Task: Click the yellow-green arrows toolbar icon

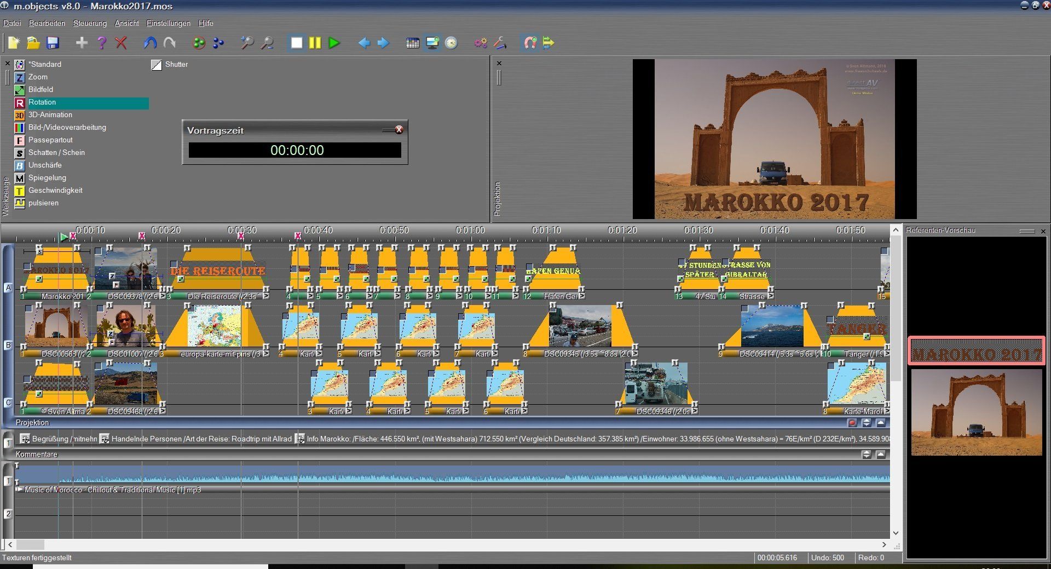Action: tap(548, 43)
